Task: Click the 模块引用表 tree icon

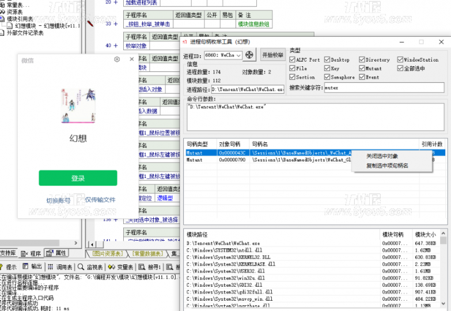Action: [x=2, y=19]
